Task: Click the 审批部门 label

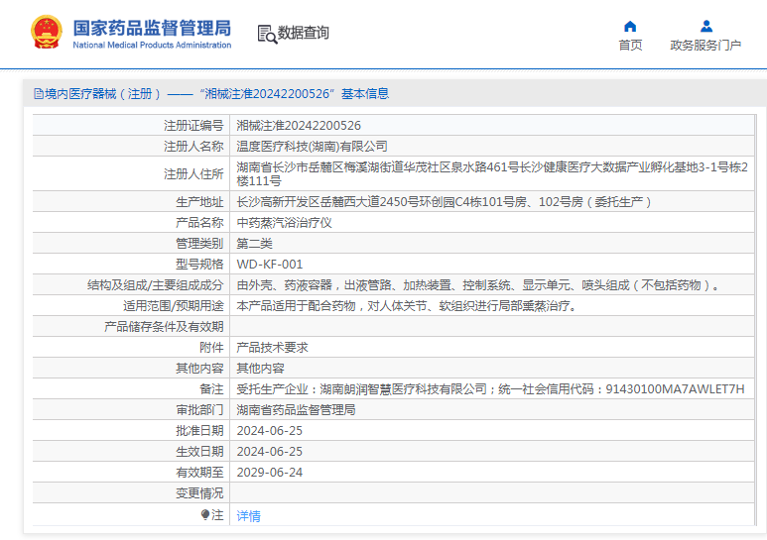Action: click(x=199, y=409)
